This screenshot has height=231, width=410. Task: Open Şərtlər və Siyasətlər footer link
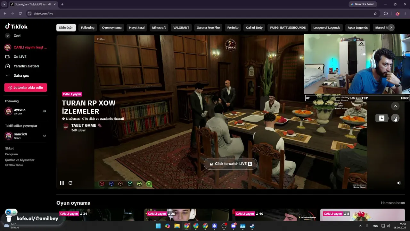20,160
